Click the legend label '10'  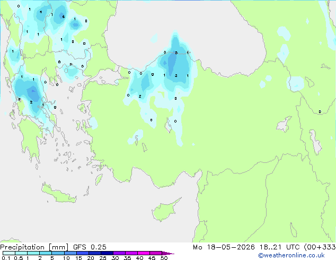coord(66,258)
